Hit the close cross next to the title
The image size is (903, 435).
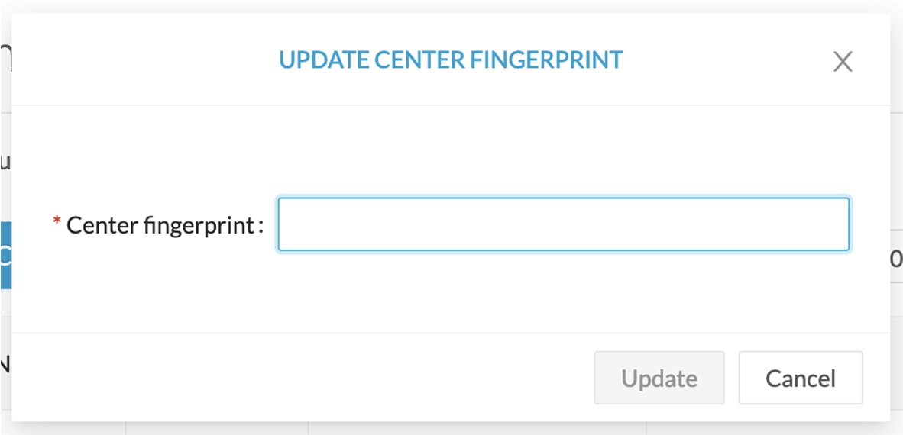pyautogui.click(x=842, y=62)
